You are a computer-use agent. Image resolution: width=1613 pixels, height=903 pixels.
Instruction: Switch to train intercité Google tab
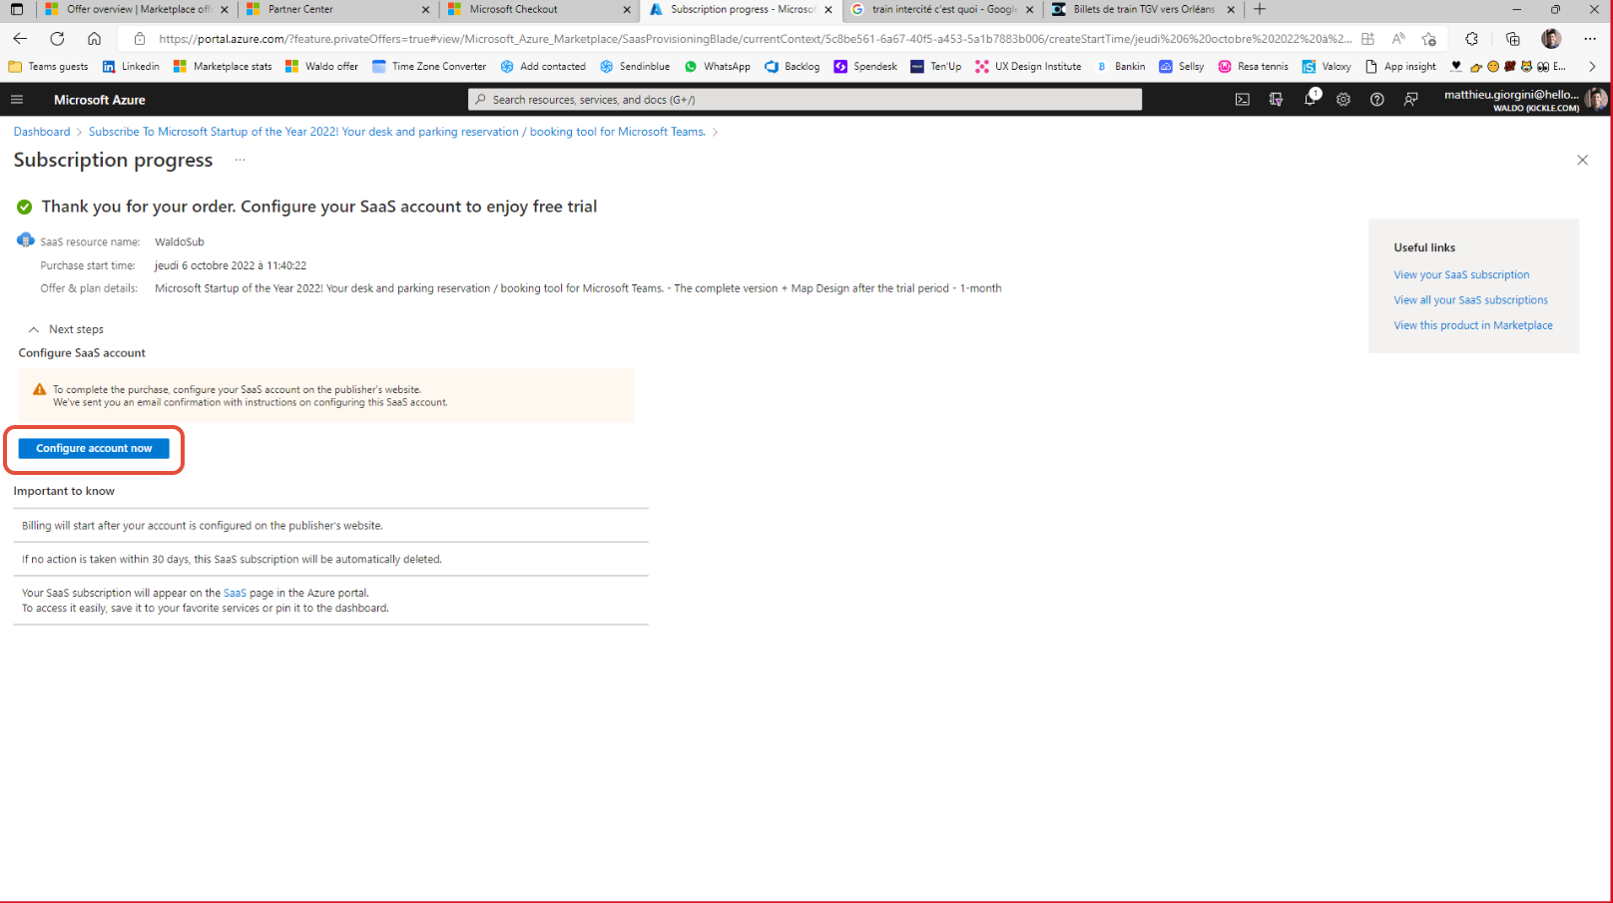coord(941,10)
